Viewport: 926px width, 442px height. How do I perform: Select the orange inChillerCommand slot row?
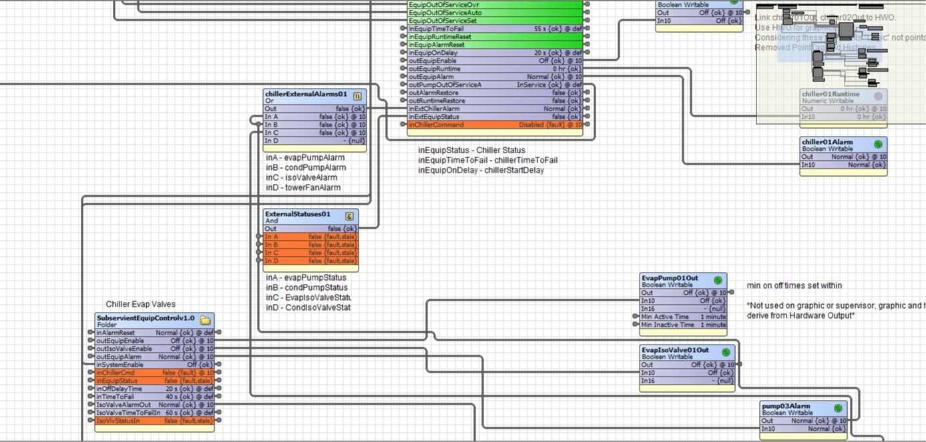coord(495,125)
